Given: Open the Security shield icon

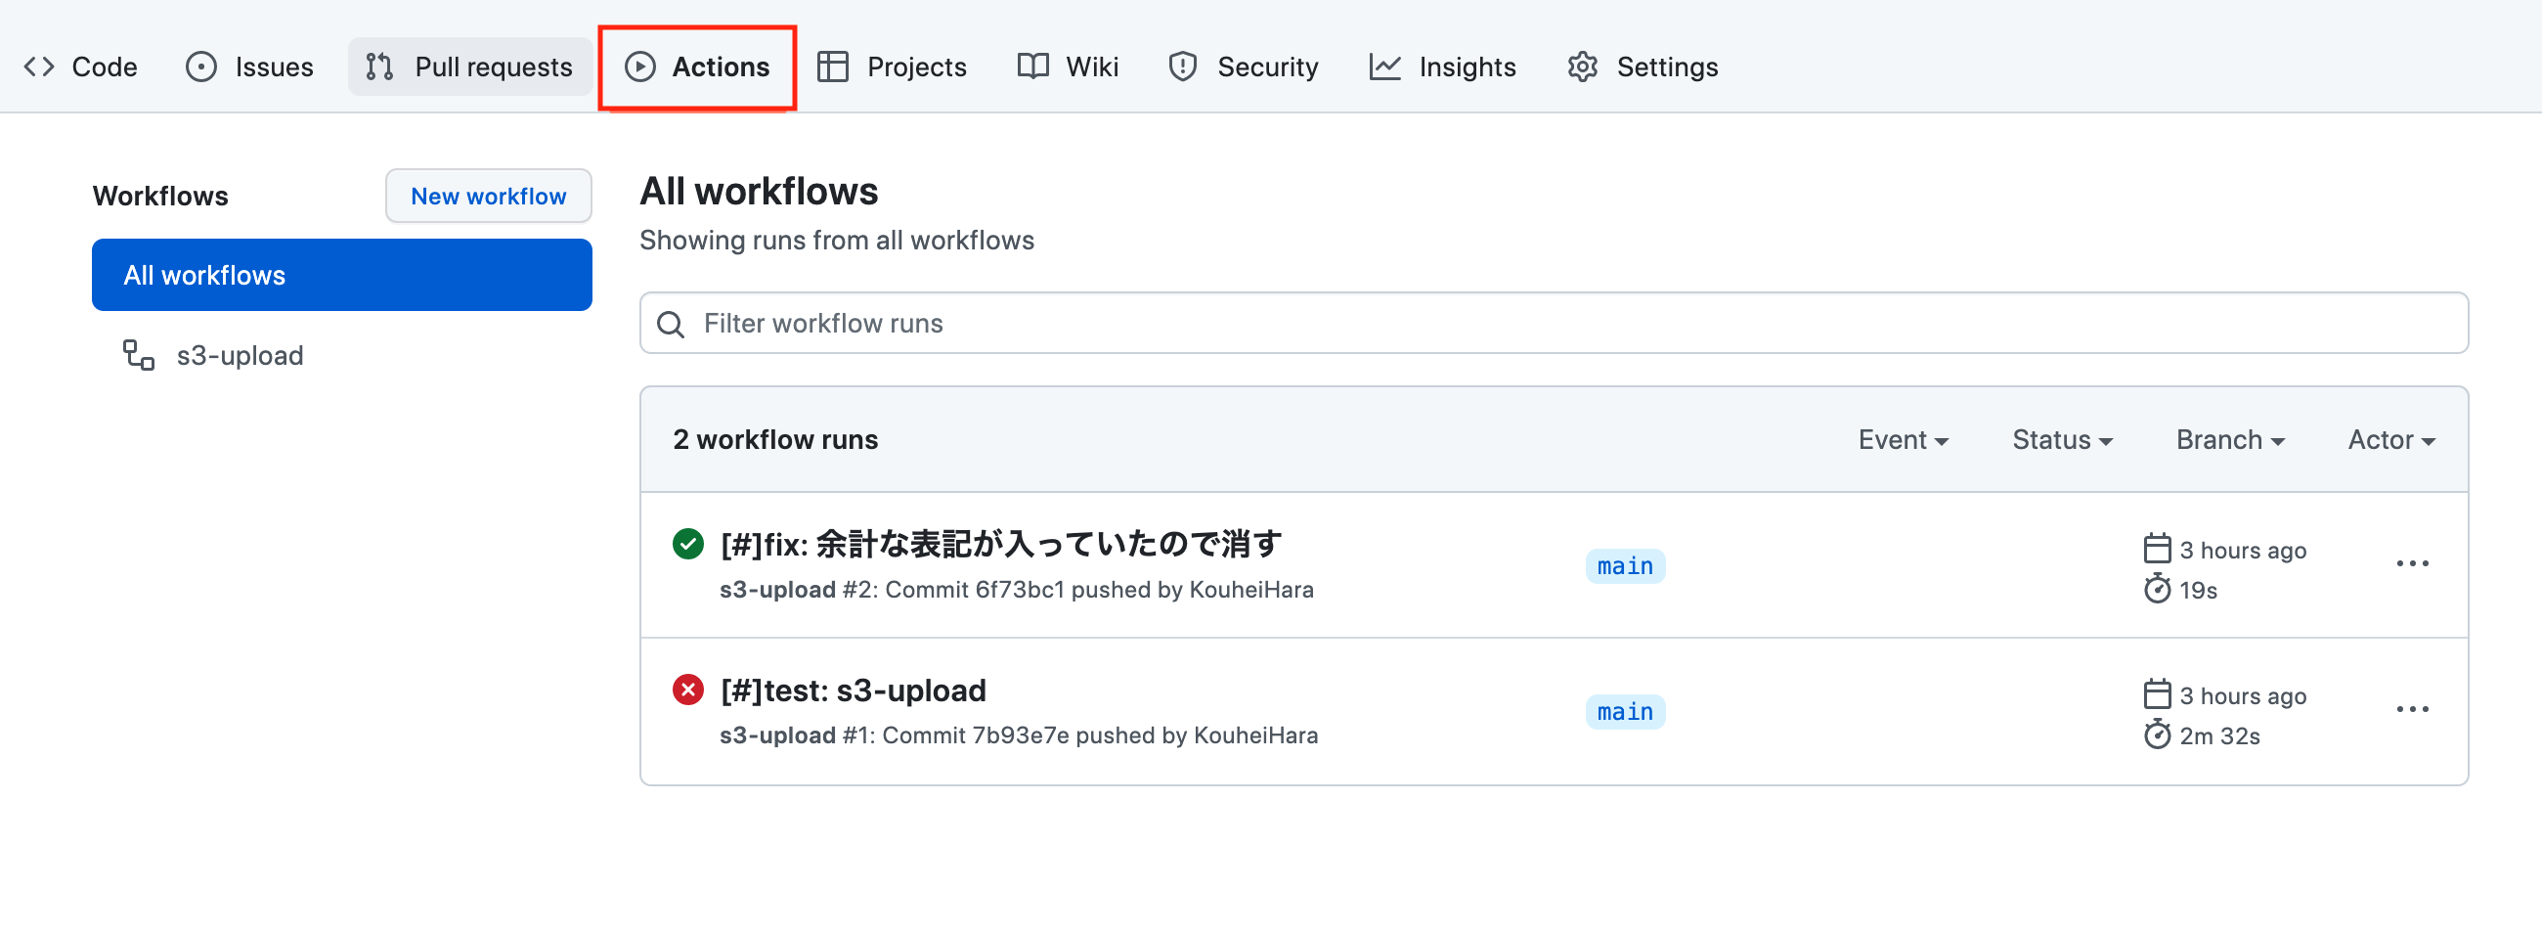Looking at the screenshot, I should (x=1183, y=67).
